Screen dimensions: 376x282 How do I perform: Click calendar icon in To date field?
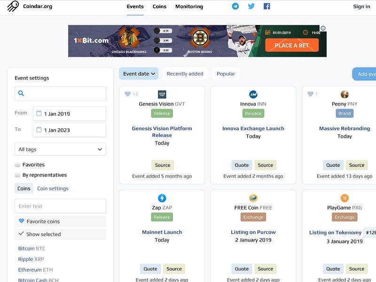click(x=39, y=130)
